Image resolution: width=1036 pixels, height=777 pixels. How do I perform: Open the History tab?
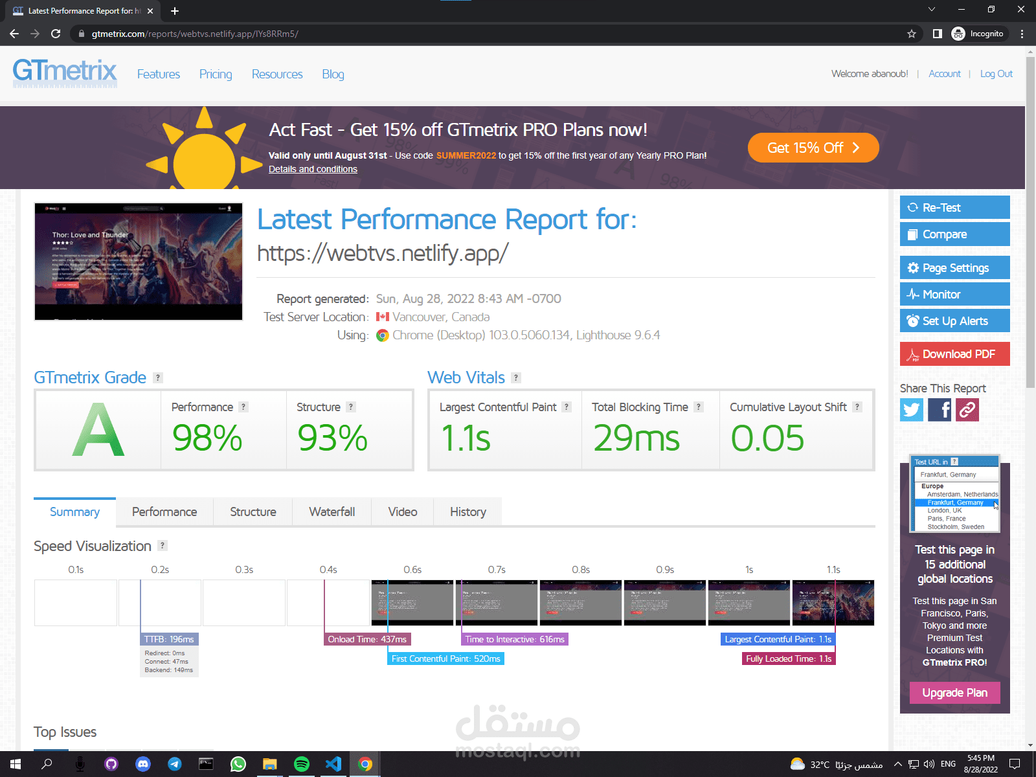468,512
